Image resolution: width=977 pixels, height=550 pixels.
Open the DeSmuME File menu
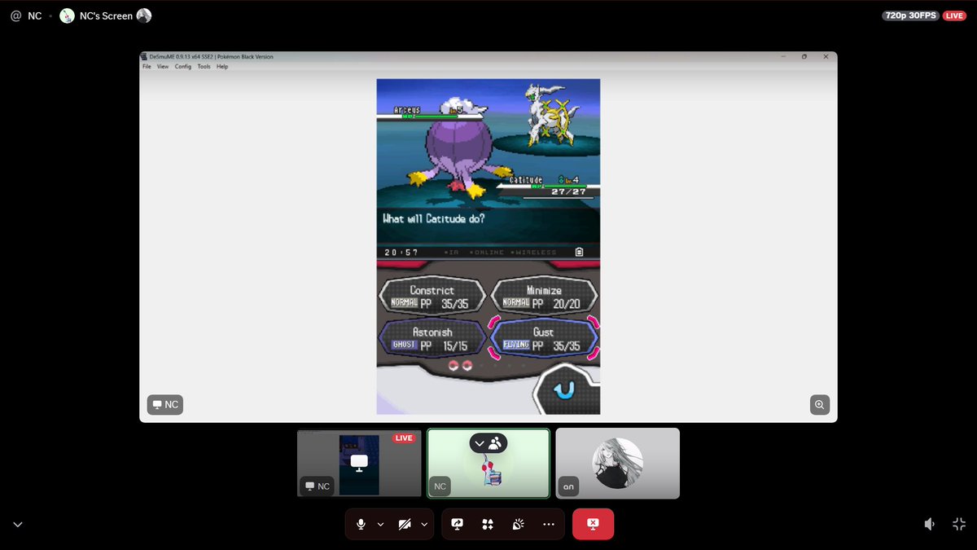tap(147, 67)
